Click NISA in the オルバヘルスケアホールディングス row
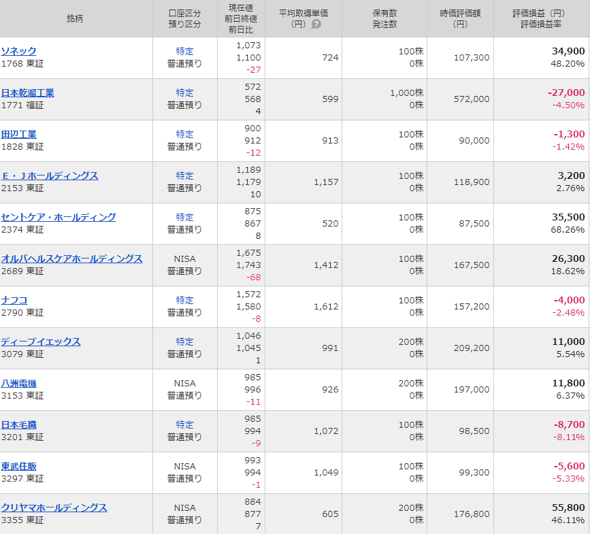The height and width of the screenshot is (534, 590). point(184,259)
